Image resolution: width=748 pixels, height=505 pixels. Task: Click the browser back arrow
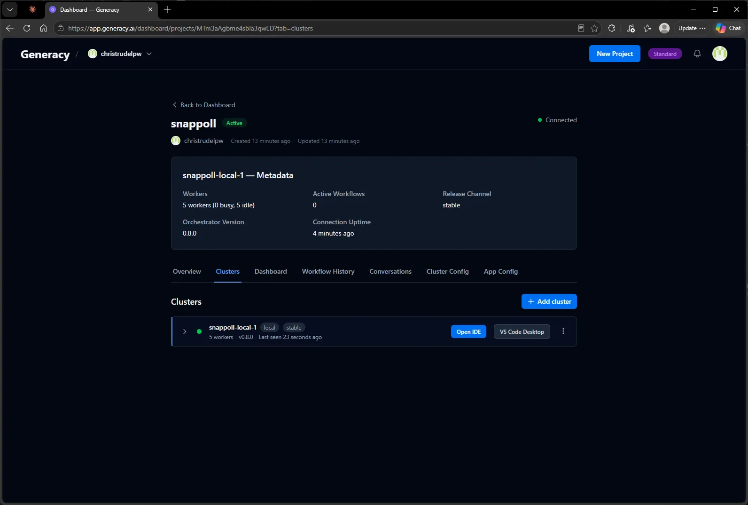(x=10, y=28)
